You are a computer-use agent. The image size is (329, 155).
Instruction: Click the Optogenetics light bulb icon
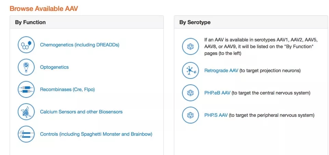[x=26, y=67]
